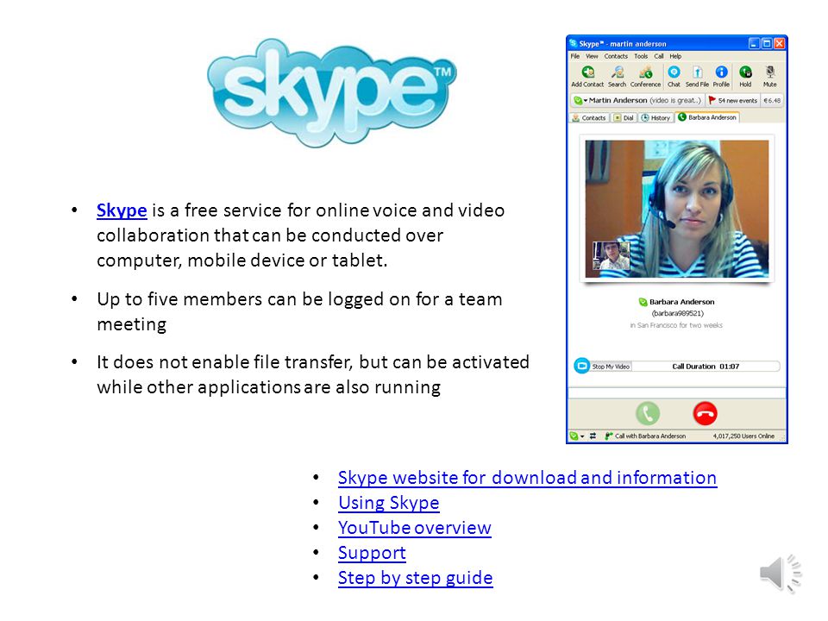Open the Tools menu
Screen dimensions: 828x621
(x=641, y=56)
